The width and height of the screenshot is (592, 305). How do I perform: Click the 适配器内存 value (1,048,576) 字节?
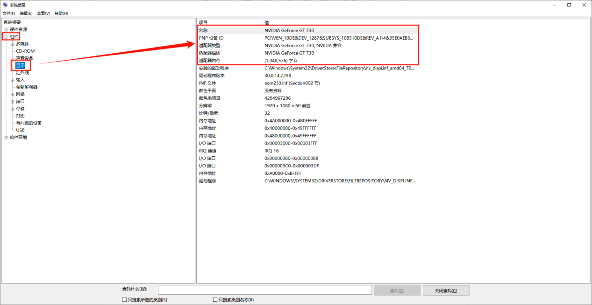pos(281,61)
